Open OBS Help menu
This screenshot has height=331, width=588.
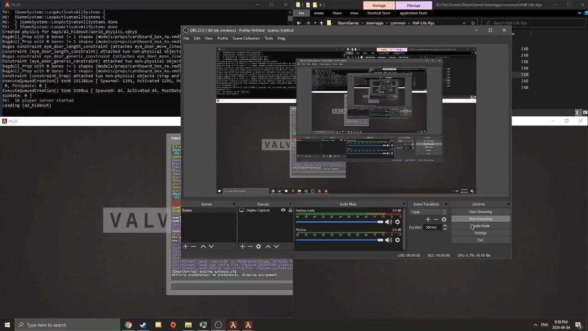281,38
